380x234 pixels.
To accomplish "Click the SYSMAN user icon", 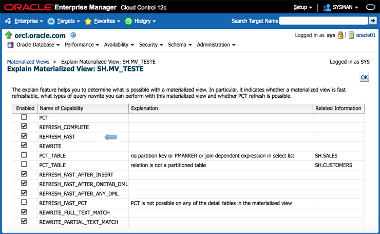I will 327,7.
